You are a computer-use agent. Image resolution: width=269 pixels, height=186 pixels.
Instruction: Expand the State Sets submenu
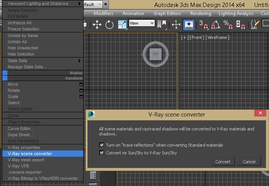pyautogui.click(x=43, y=61)
